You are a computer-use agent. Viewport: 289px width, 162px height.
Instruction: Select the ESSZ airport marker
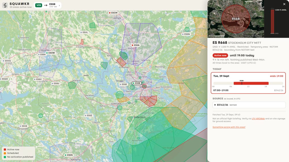point(88,115)
